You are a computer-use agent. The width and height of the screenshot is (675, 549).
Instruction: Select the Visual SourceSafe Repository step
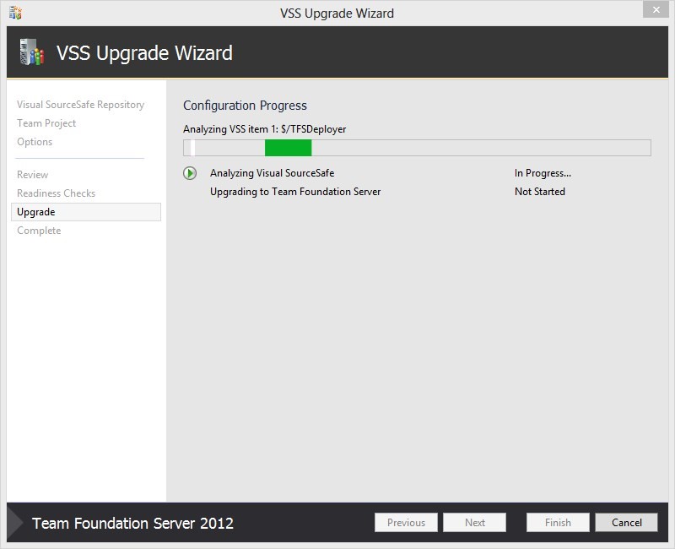(x=80, y=105)
